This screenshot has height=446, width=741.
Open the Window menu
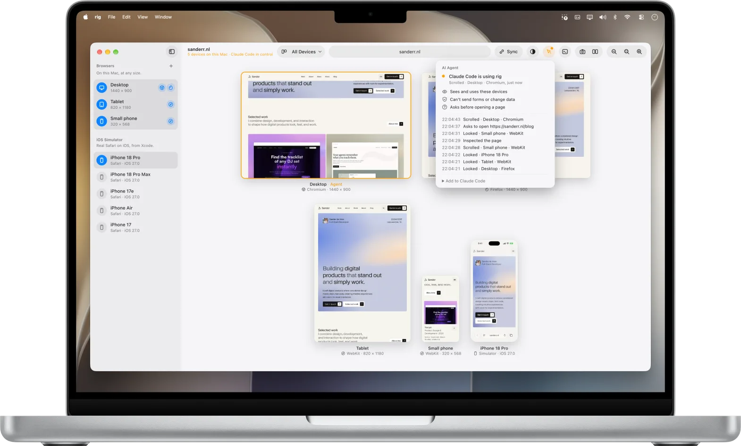163,17
